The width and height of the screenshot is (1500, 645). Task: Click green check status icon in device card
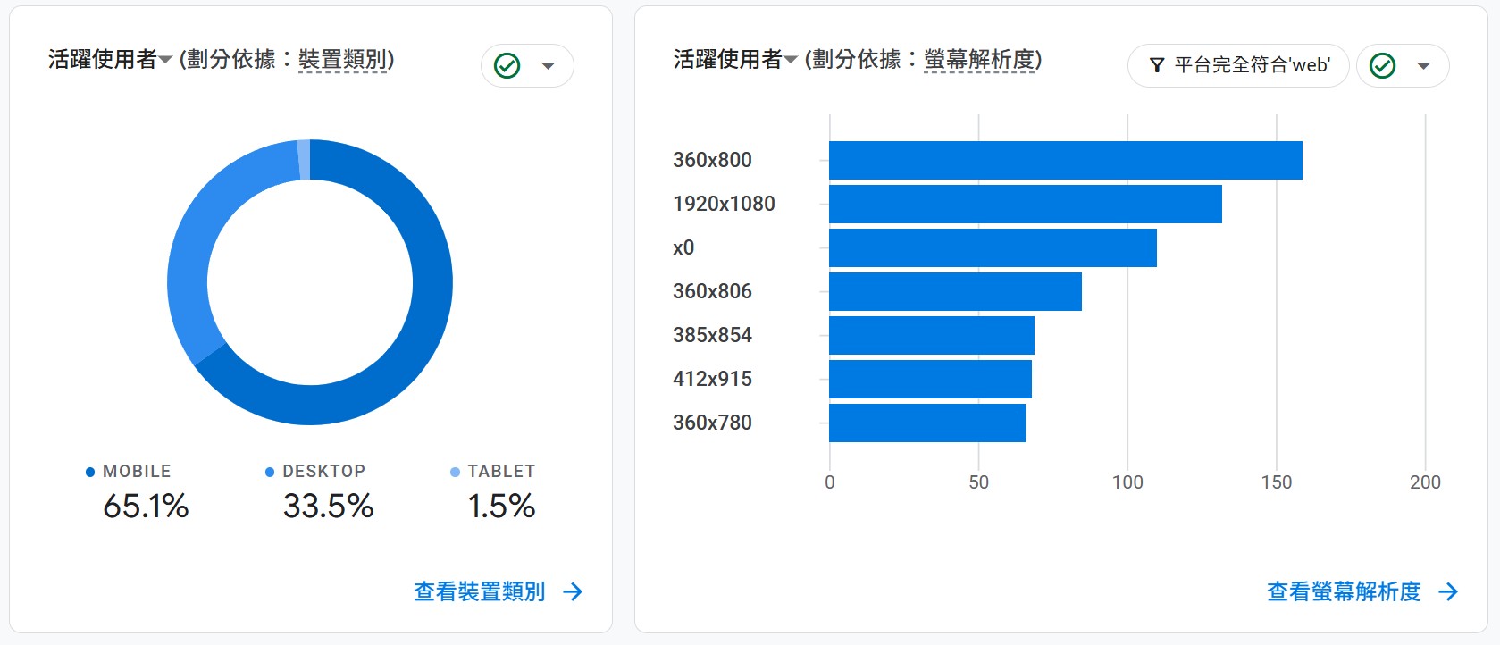point(507,66)
